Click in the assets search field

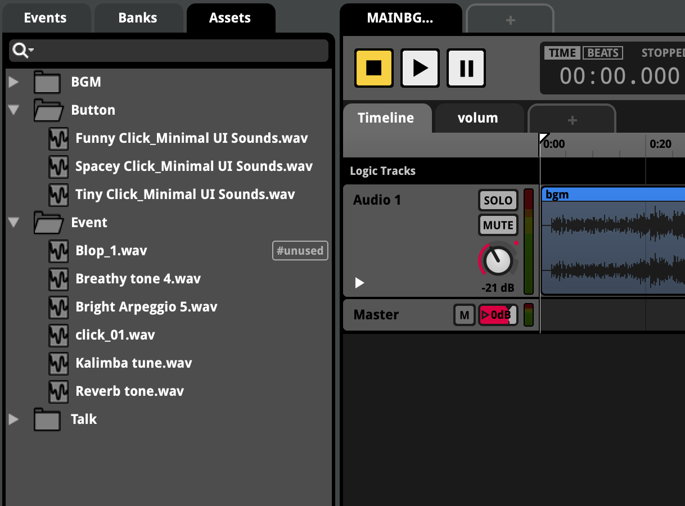point(169,51)
